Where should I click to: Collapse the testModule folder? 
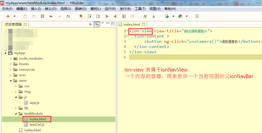pyautogui.click(x=16, y=114)
